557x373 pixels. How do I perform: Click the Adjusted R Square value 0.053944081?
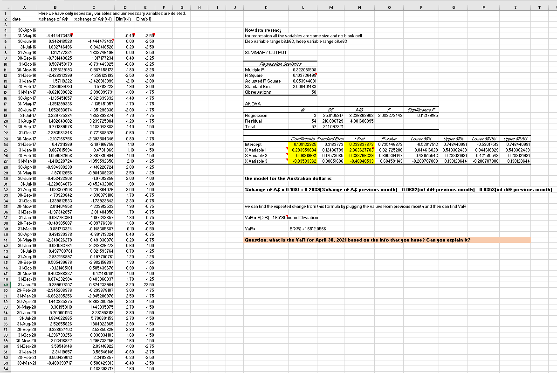(x=303, y=81)
